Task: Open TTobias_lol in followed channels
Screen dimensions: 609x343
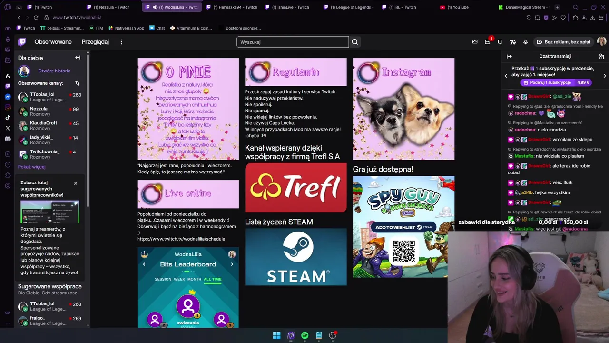Action: 49,97
